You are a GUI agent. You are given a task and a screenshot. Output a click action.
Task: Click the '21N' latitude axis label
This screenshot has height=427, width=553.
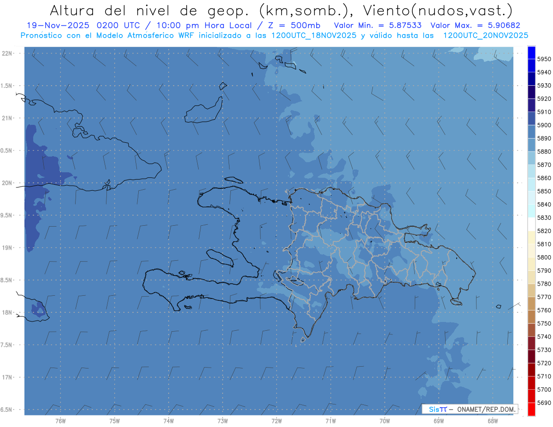(7, 118)
